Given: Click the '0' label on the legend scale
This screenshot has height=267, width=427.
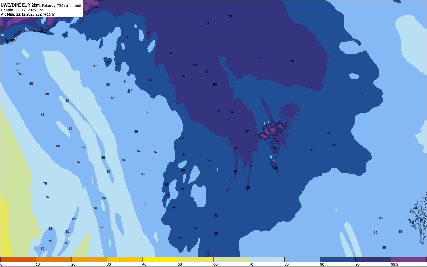Looking at the screenshot, I should pyautogui.click(x=1, y=264).
